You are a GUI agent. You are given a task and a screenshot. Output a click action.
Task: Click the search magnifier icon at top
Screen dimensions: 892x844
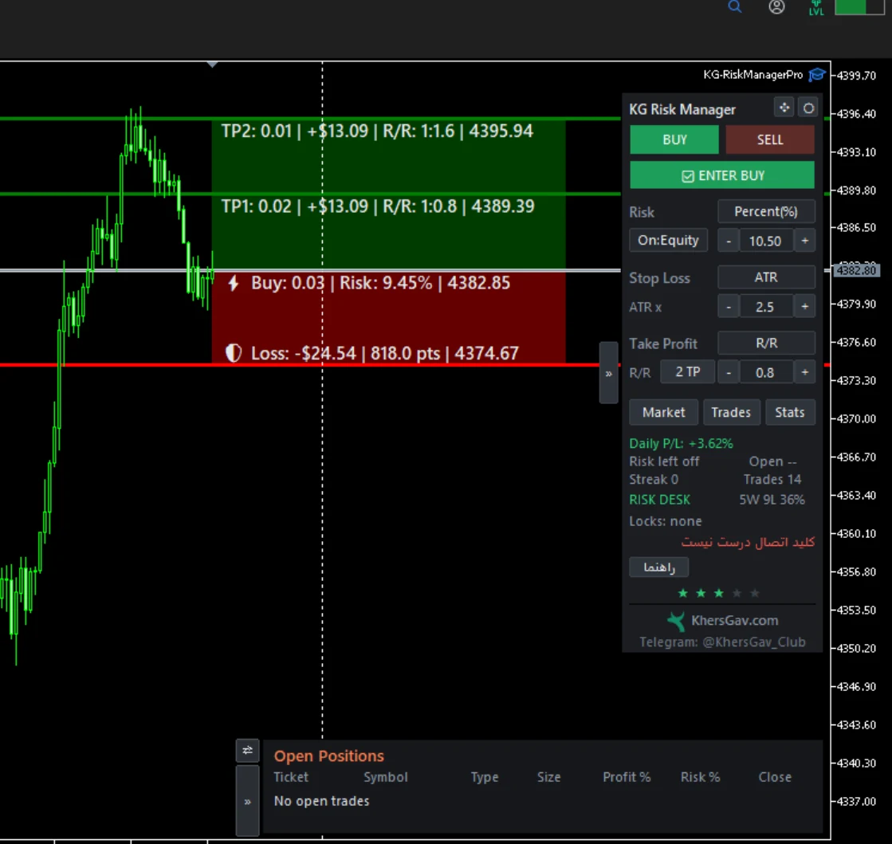coord(734,7)
